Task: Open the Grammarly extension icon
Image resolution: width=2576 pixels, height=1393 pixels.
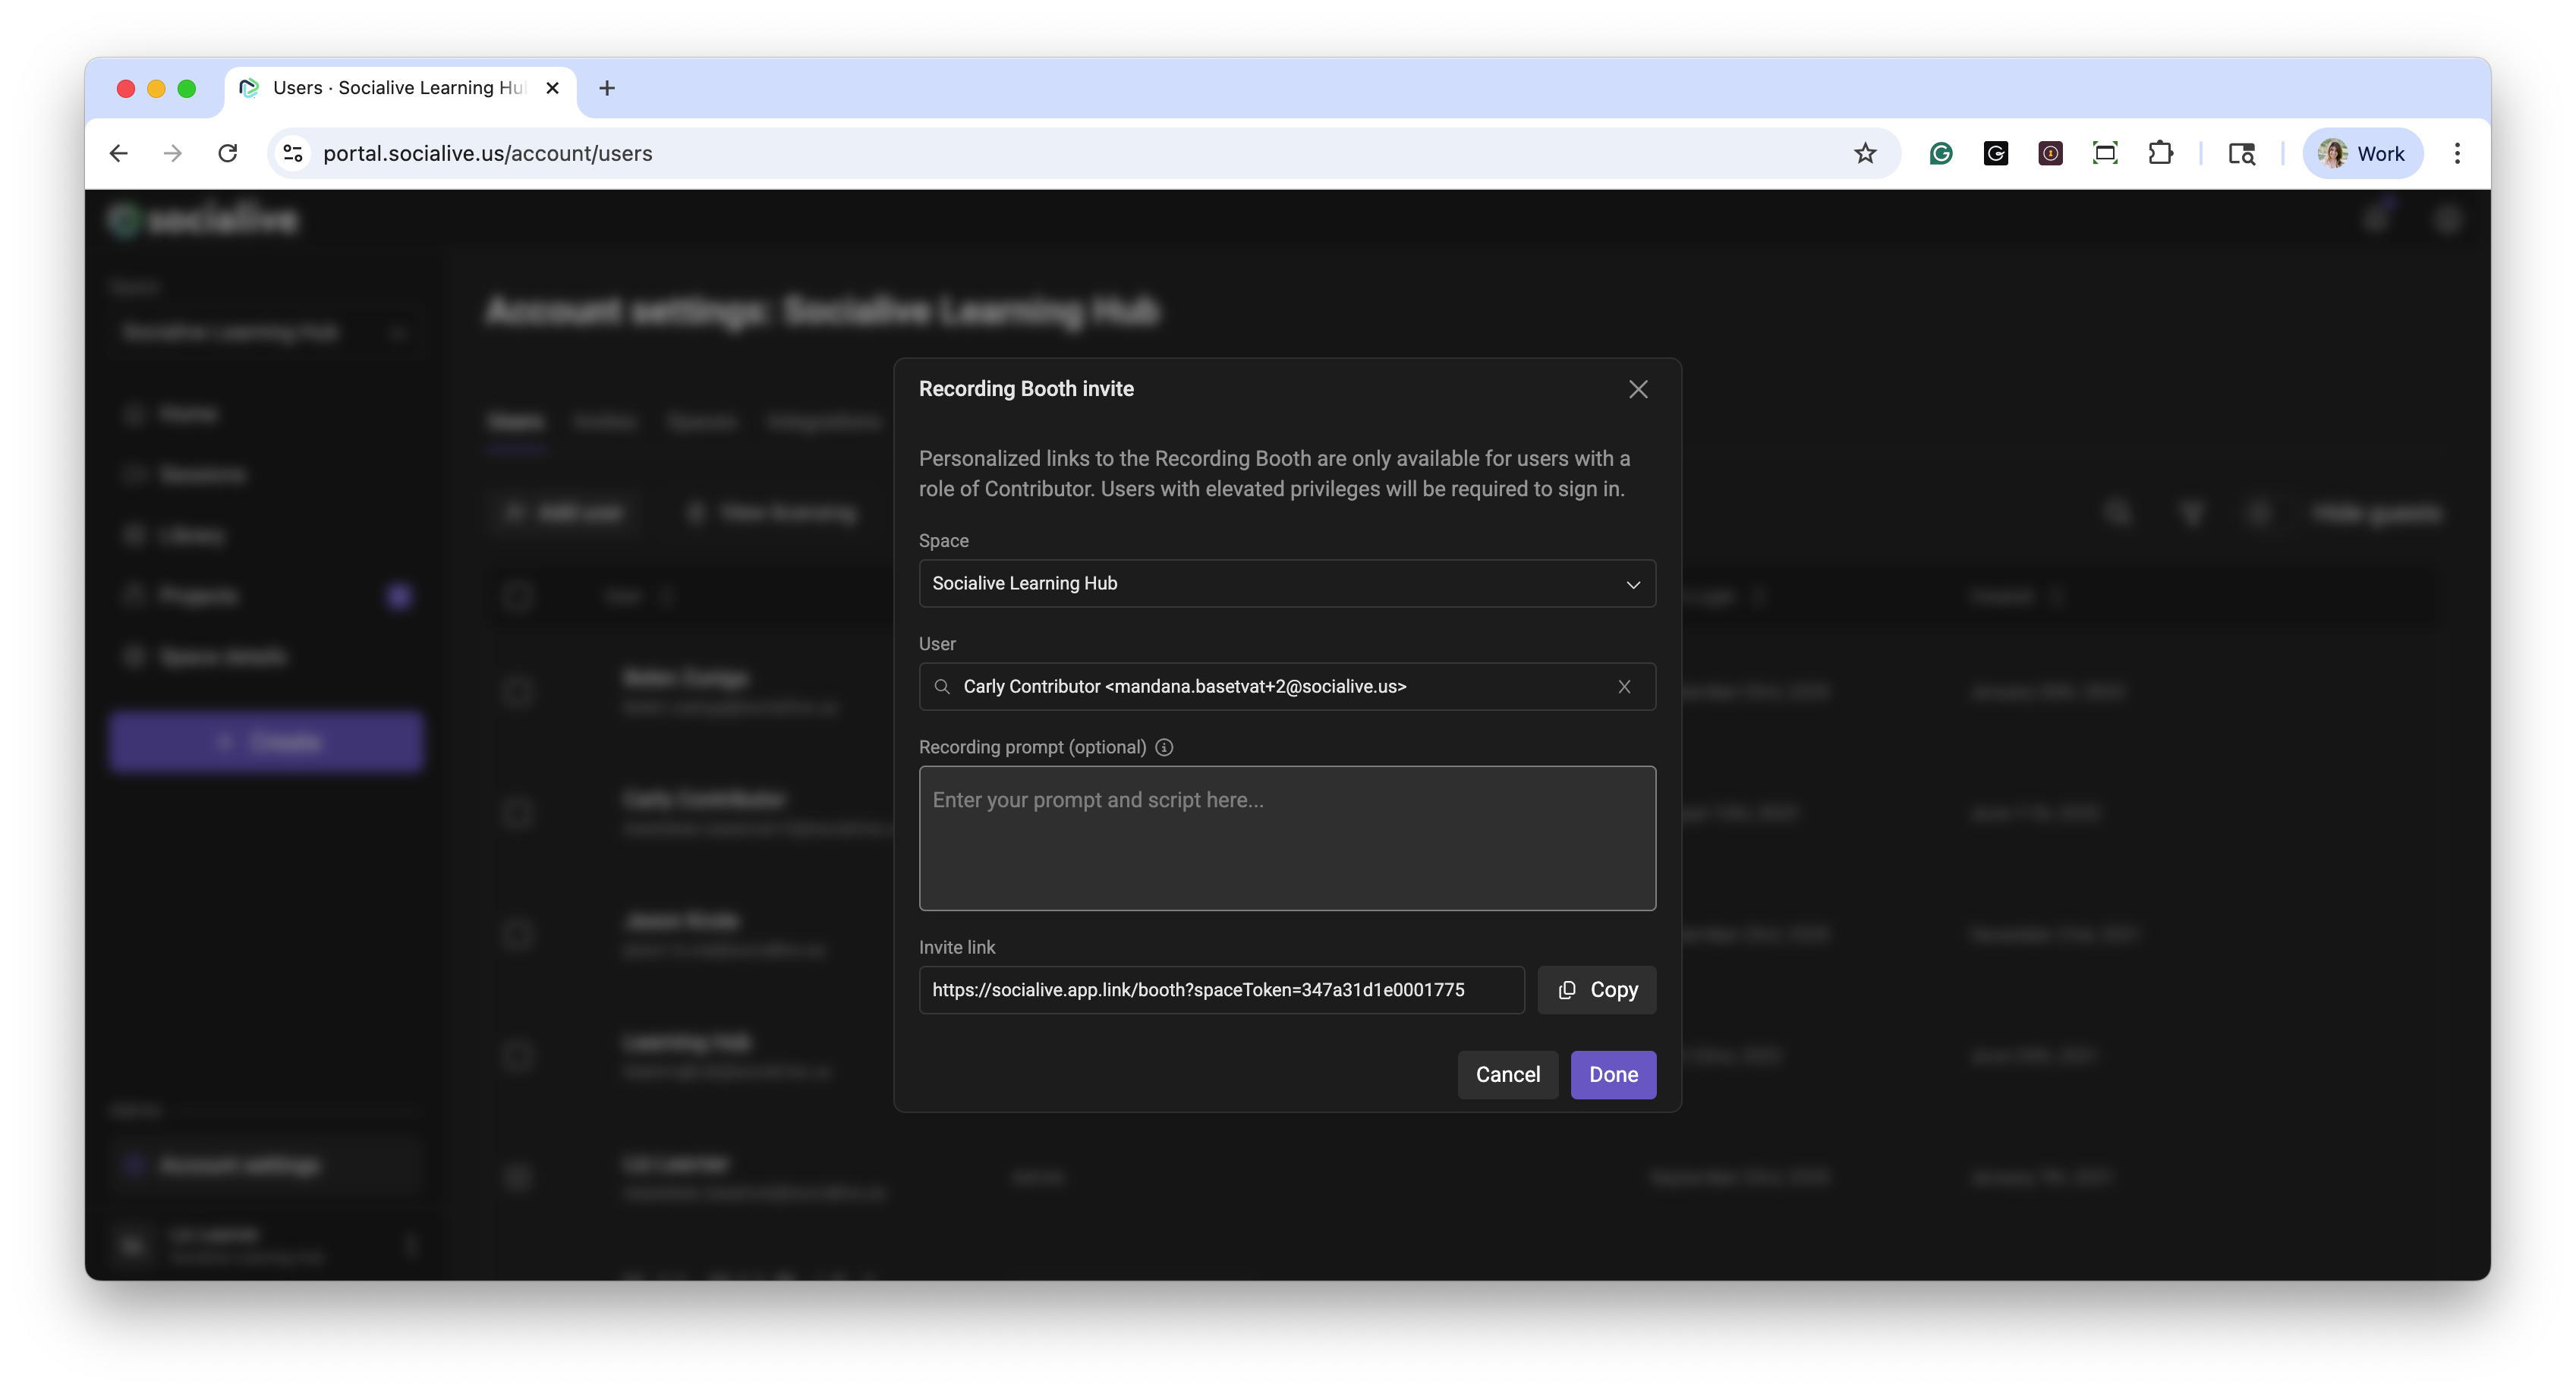Action: [1941, 153]
